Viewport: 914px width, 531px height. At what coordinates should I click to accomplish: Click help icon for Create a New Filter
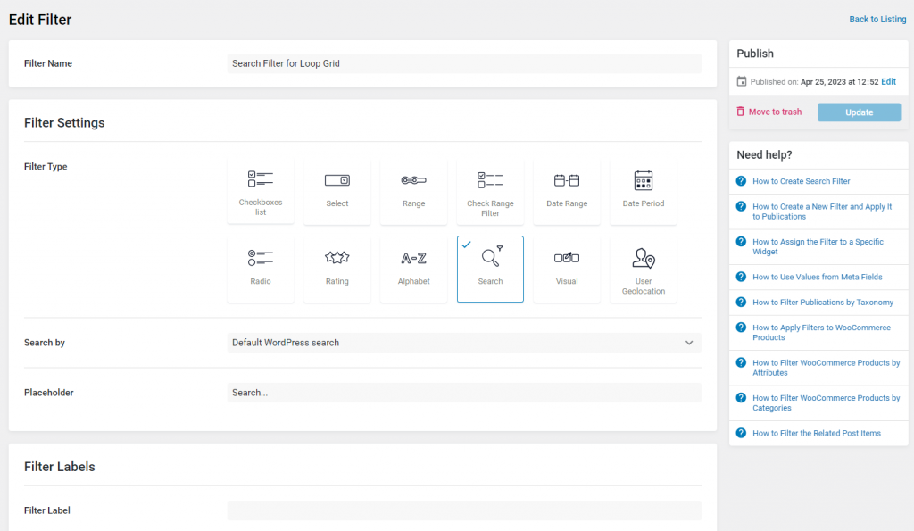pyautogui.click(x=741, y=206)
